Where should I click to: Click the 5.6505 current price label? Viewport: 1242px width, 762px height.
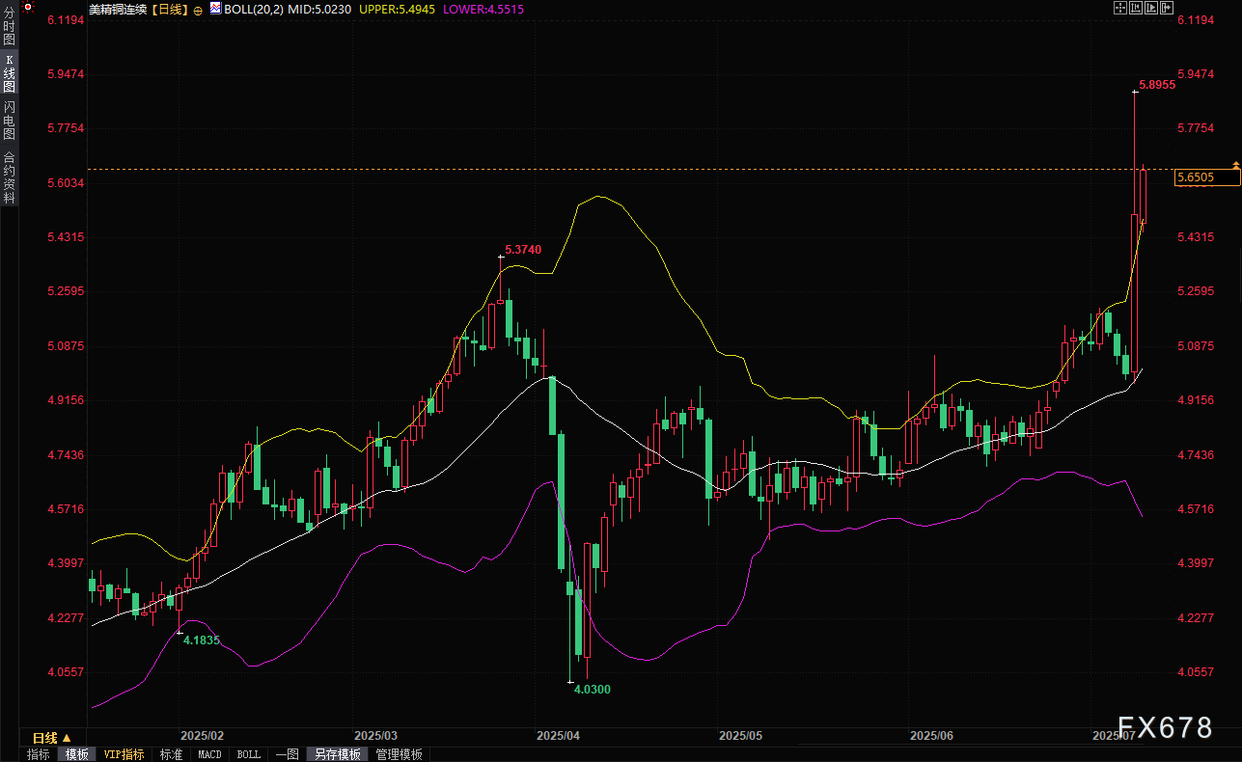point(1206,177)
